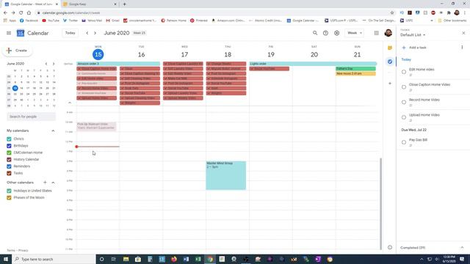Open the main menu hamburger icon
Image resolution: width=470 pixels, height=264 pixels.
[x=9, y=33]
